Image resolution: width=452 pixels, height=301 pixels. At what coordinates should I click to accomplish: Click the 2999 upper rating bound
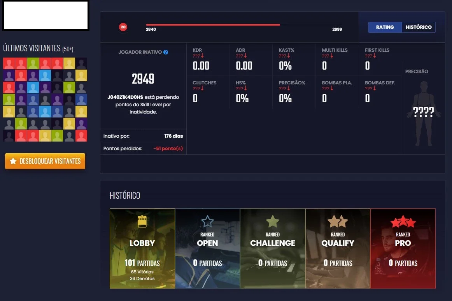337,30
